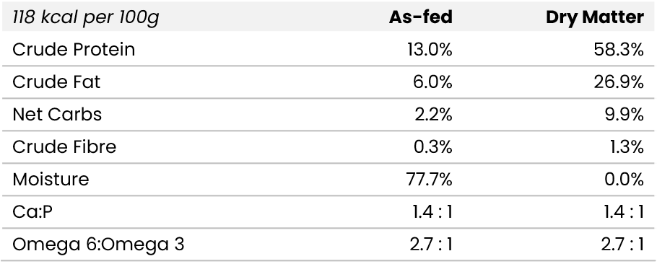This screenshot has width=657, height=264.
Task: Click the 6.0% as-fed fat value
Action: 433,82
